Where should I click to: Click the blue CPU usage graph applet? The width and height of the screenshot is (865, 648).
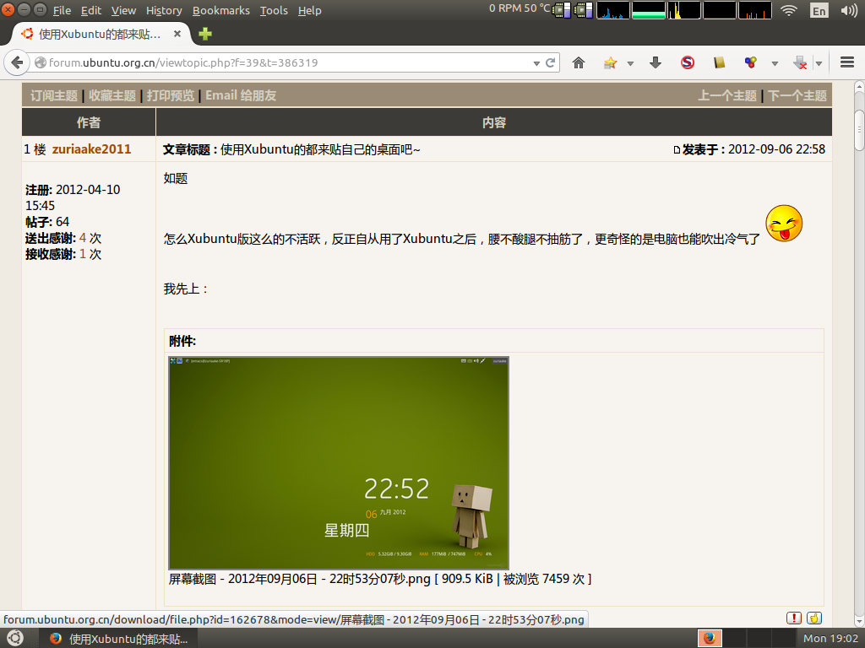613,10
